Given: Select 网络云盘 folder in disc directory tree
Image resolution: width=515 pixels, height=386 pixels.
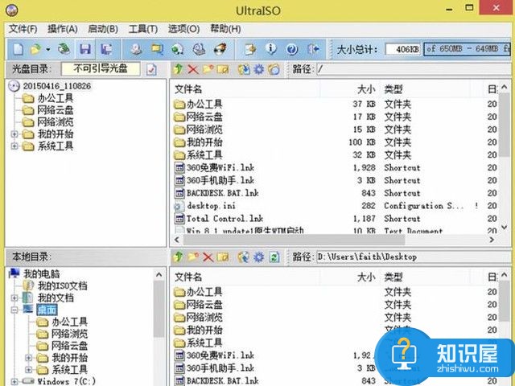Looking at the screenshot, I should tap(56, 110).
